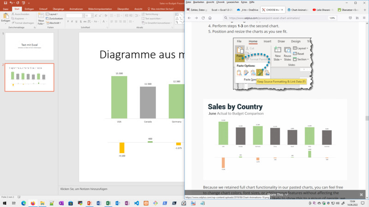Click the 'Was möchten Sie tun?' search field

[x=161, y=9]
